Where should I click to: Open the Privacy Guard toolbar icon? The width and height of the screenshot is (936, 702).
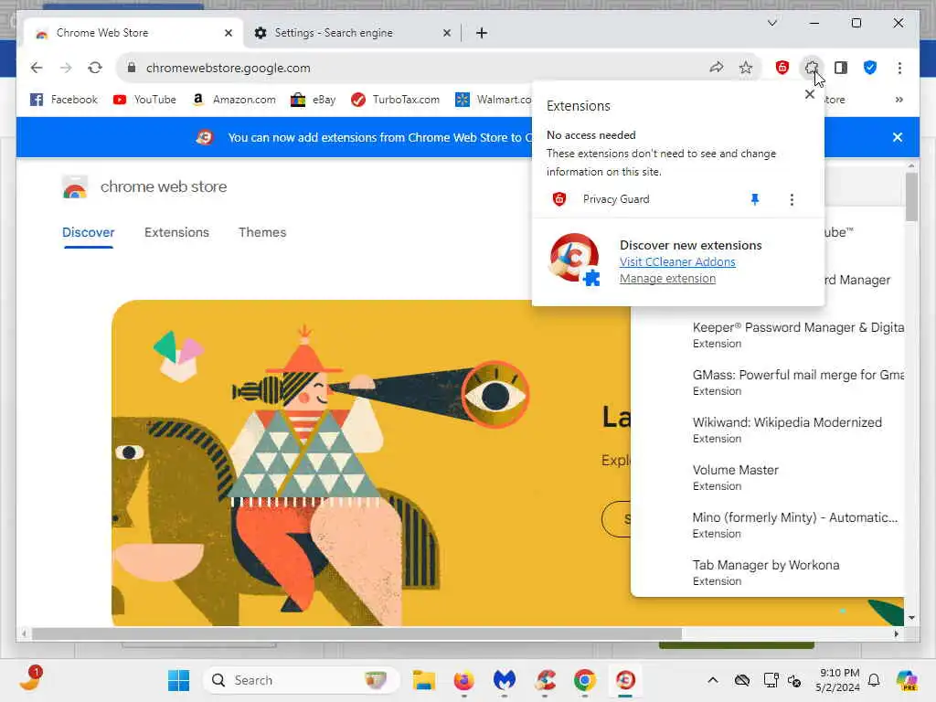[x=782, y=68]
